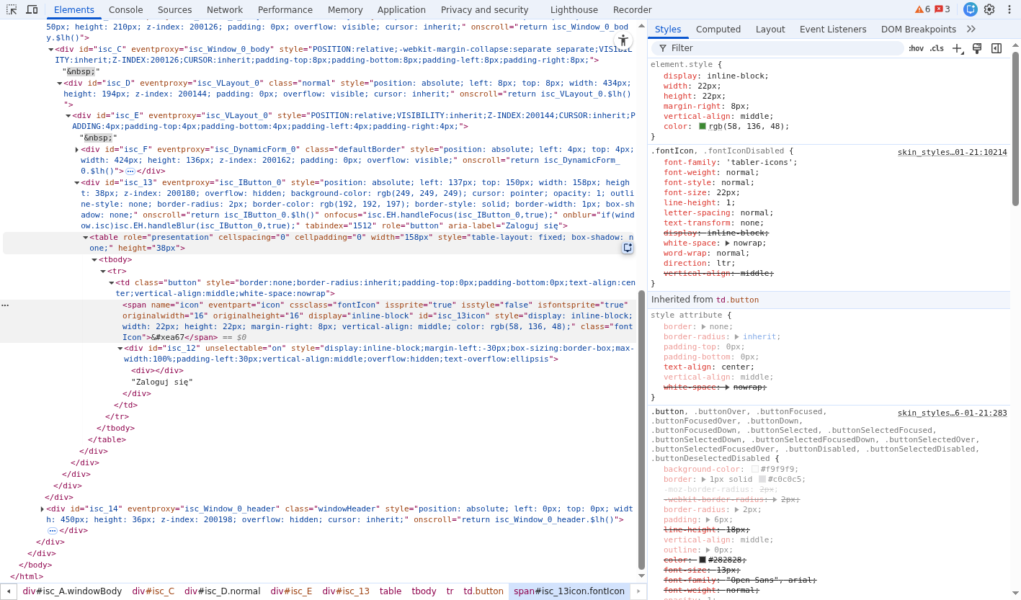Open the skin_styles…01-21:10214 source link
This screenshot has width=1021, height=600.
tap(952, 152)
